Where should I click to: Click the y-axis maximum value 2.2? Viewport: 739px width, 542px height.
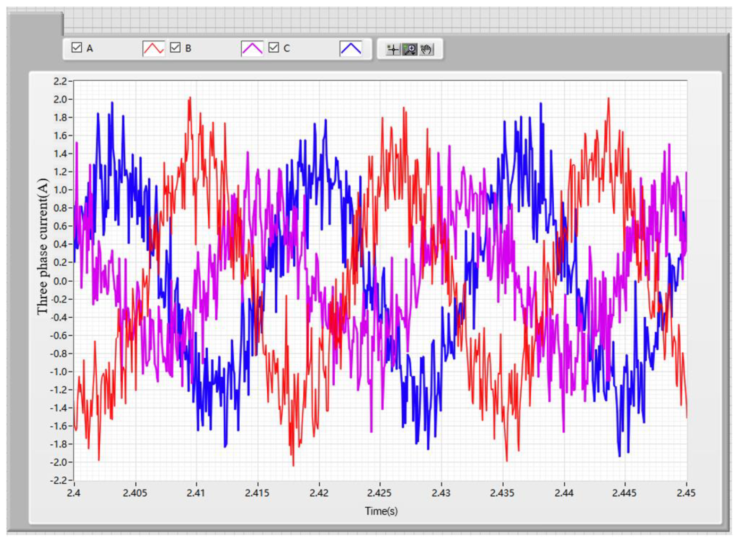click(60, 81)
